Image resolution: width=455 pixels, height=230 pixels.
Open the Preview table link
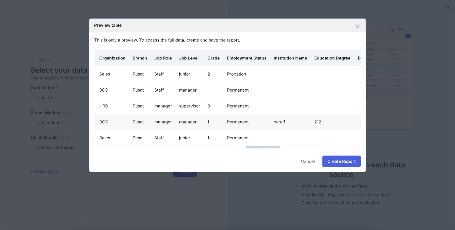pyautogui.click(x=44, y=171)
